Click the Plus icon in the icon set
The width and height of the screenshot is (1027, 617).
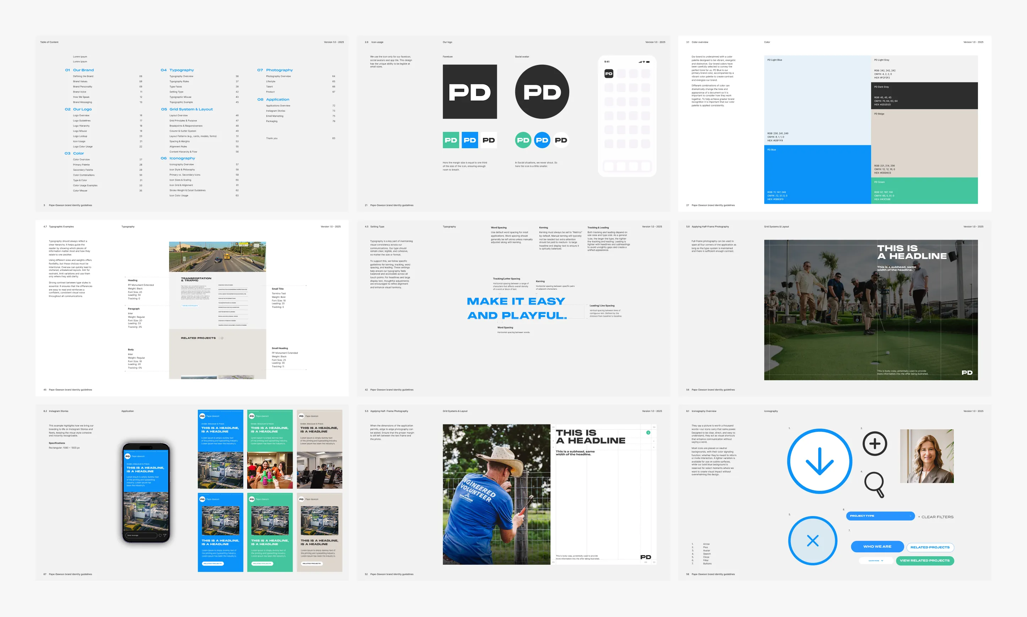(x=875, y=444)
